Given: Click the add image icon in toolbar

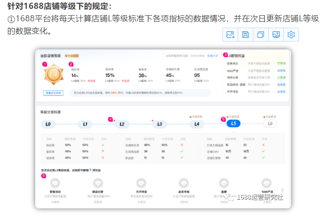Looking at the screenshot, I should pos(231,35).
